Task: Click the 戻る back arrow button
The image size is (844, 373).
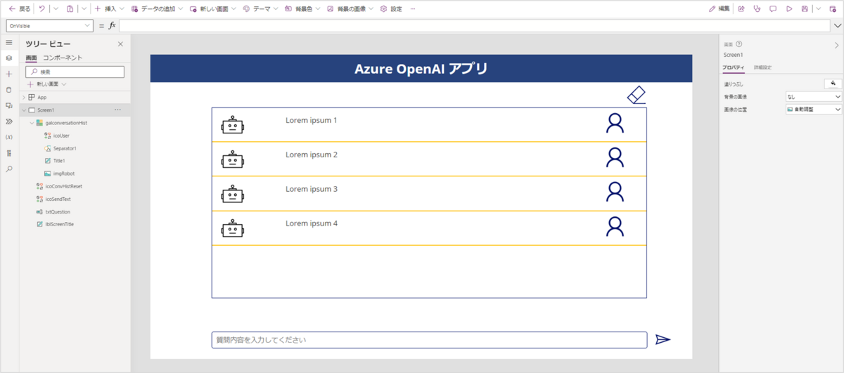Action: (19, 8)
